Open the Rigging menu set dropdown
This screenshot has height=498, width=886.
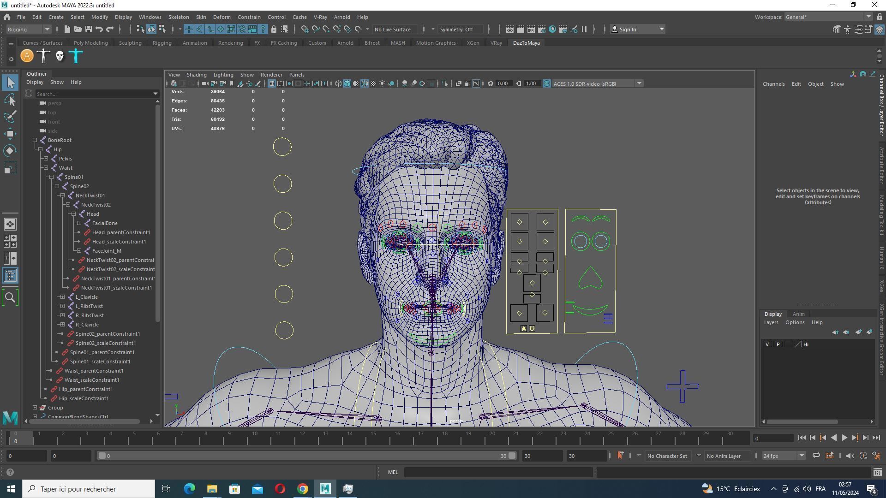point(29,30)
